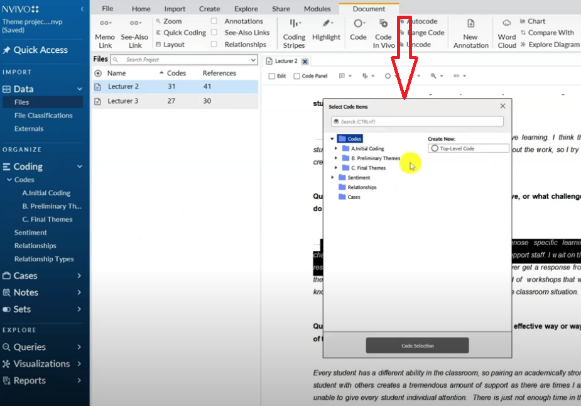
Task: Click the Layout ribbon option
Action: 170,45
